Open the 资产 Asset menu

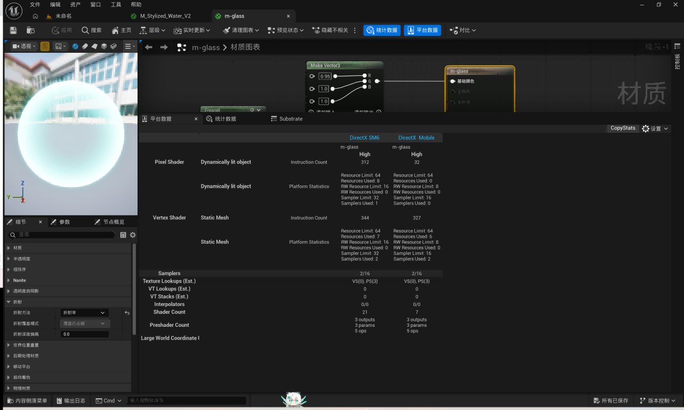click(76, 4)
